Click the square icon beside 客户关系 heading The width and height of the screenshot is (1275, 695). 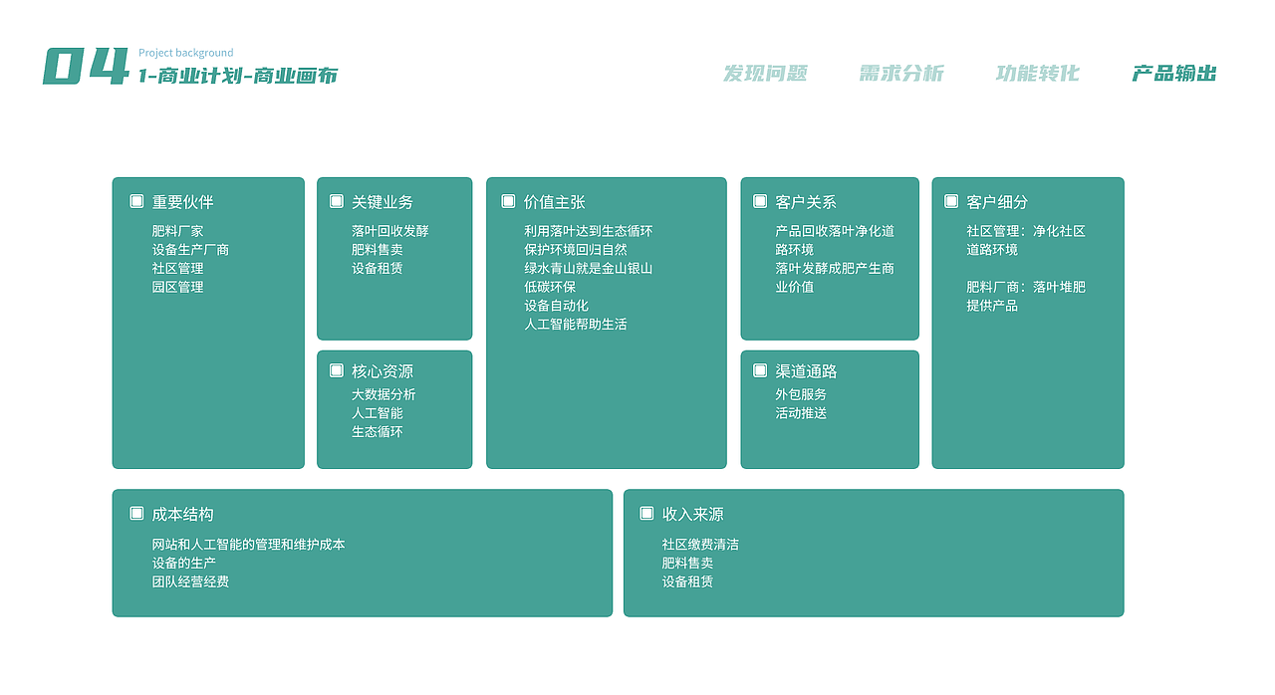759,199
